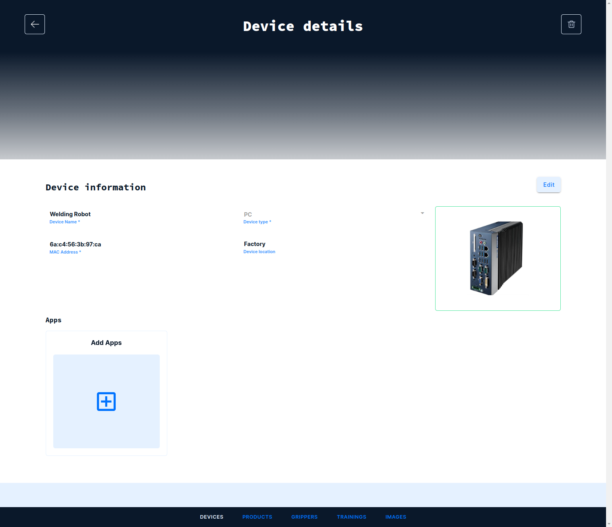Click the Device details page heading
The height and width of the screenshot is (527, 612).
tap(303, 26)
